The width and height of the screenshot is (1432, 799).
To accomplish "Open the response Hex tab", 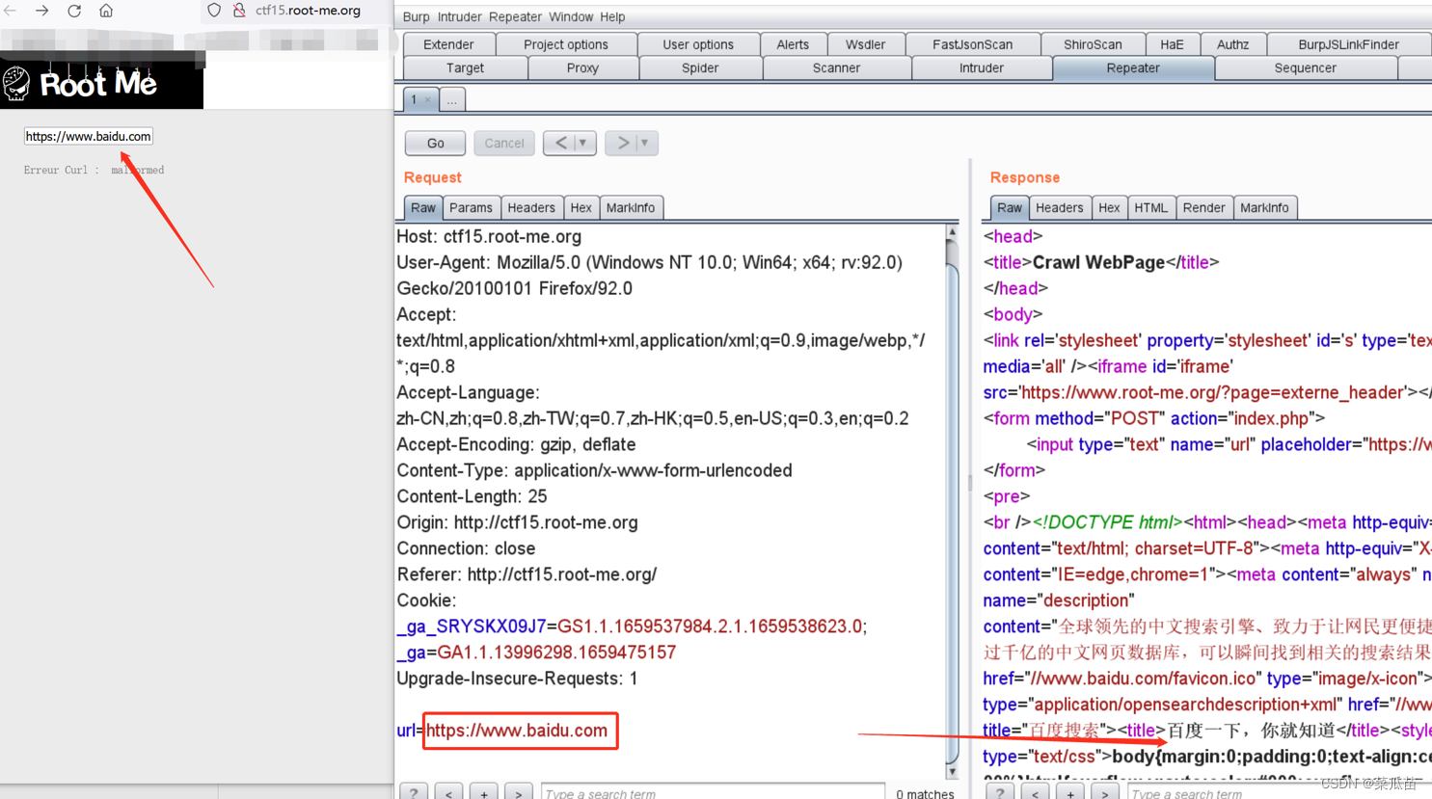I will pos(1109,207).
